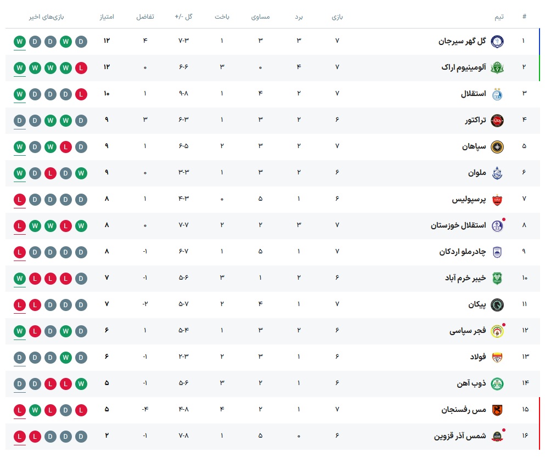Click the Tractor club logo
This screenshot has height=458, width=545.
[x=496, y=120]
